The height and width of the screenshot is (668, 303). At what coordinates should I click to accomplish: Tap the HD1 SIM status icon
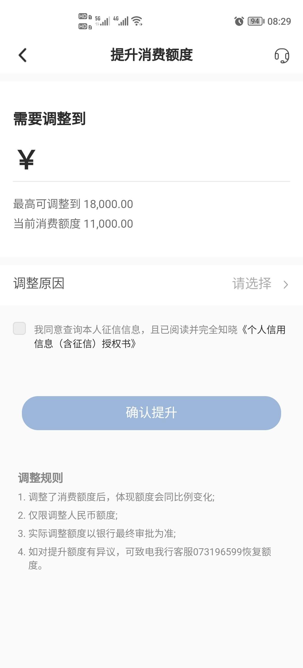coord(85,16)
